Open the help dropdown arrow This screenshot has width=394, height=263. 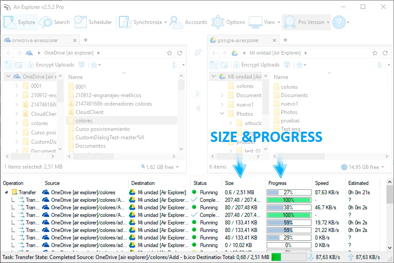click(348, 22)
